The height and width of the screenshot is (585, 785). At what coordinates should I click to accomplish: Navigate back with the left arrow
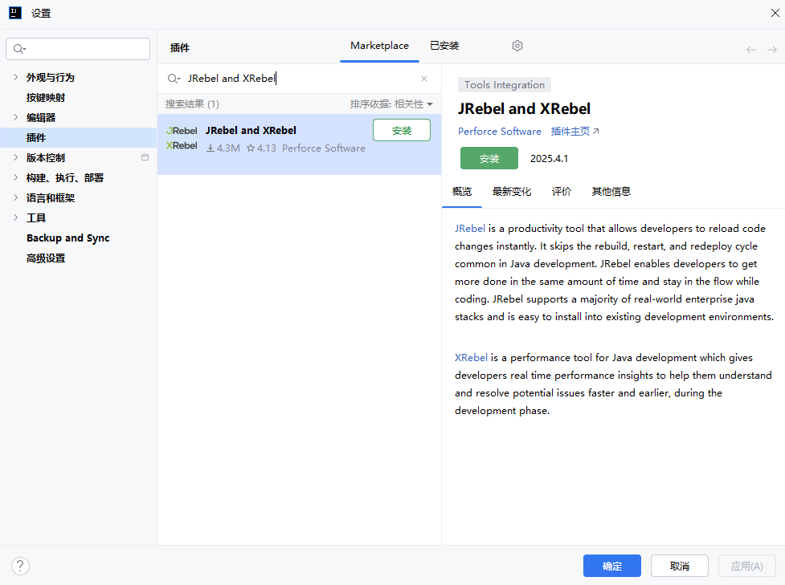(x=751, y=50)
